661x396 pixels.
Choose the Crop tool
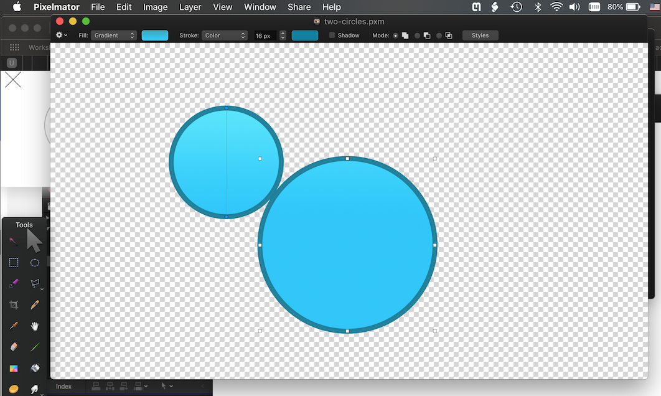pos(14,305)
